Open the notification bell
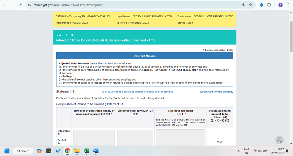The width and height of the screenshot is (293, 156). coord(287,151)
